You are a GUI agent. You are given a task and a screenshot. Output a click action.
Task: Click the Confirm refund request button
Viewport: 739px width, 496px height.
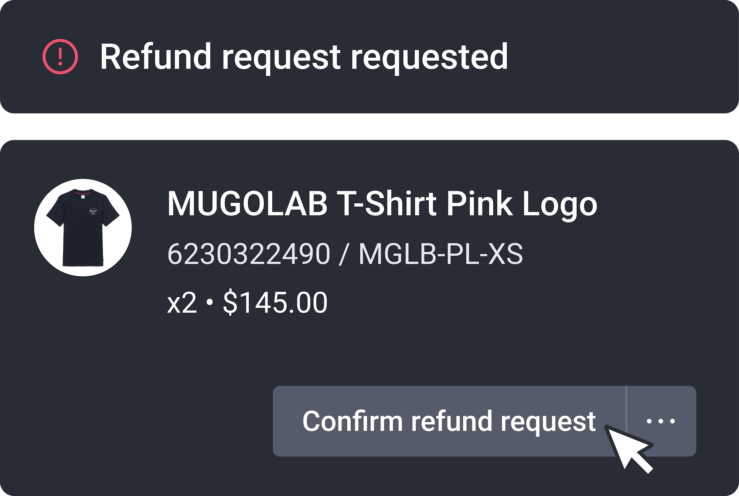[449, 421]
